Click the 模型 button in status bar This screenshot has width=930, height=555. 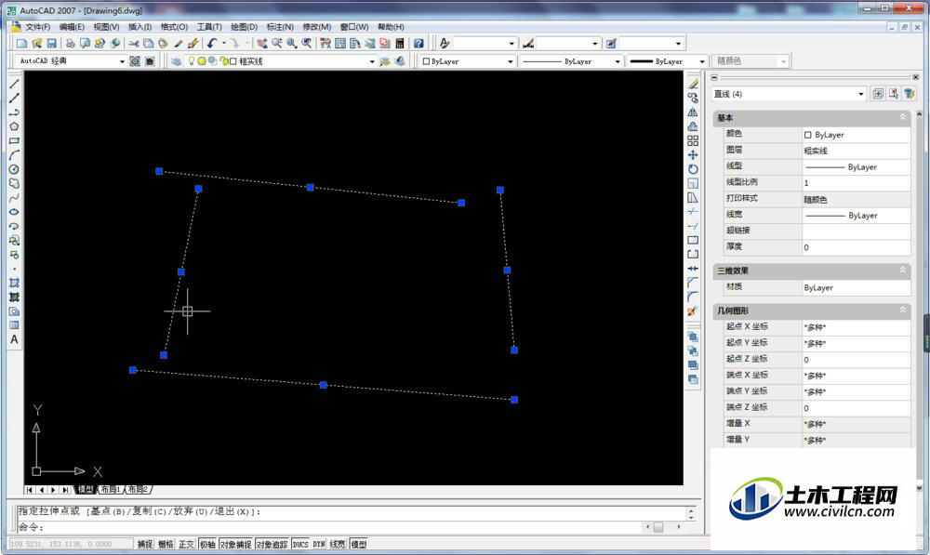click(x=359, y=544)
